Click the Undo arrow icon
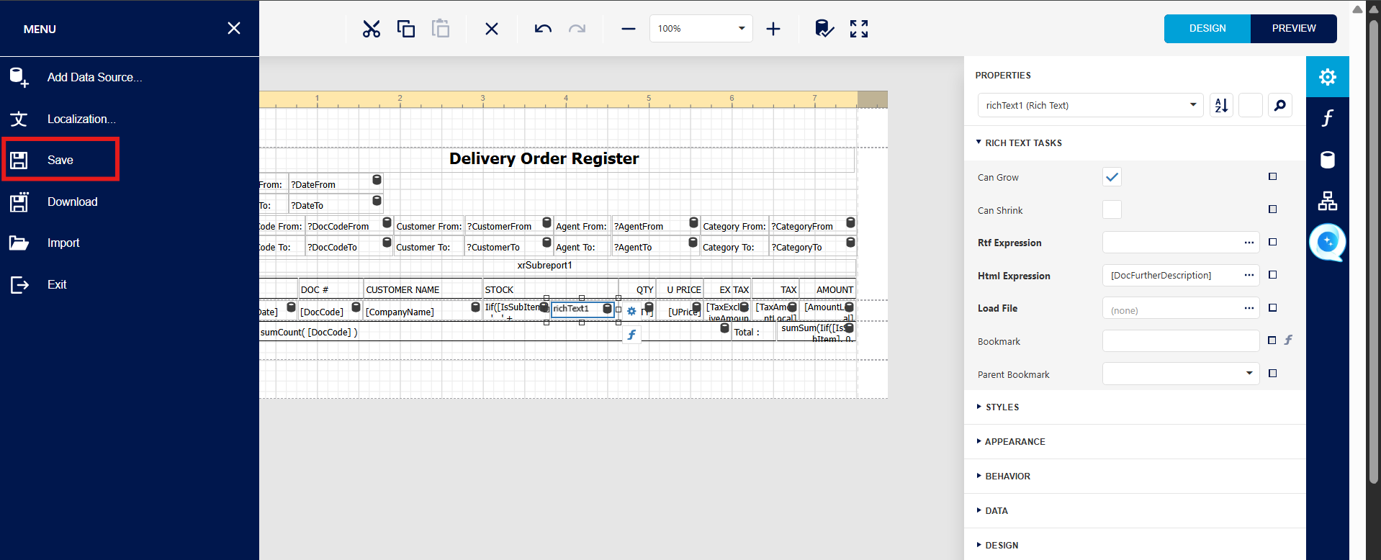This screenshot has width=1381, height=560. tap(543, 29)
